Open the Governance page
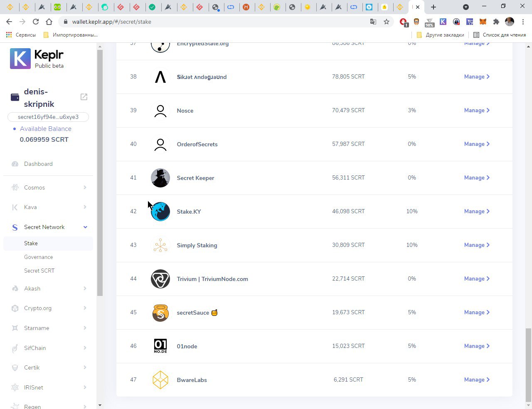 click(39, 257)
